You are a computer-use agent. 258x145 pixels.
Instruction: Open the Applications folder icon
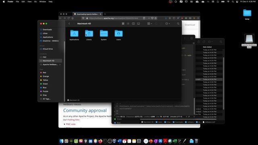[74, 35]
